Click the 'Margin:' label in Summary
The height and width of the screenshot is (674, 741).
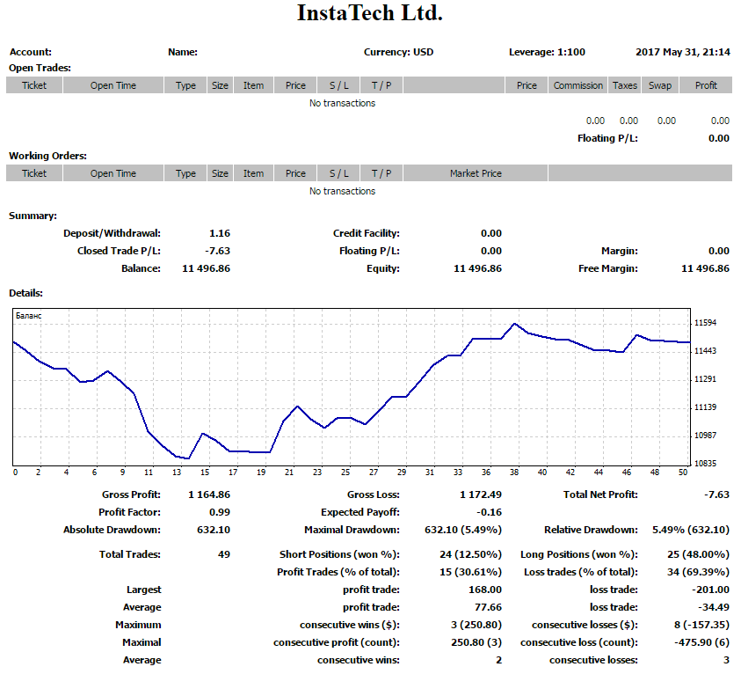pyautogui.click(x=620, y=251)
